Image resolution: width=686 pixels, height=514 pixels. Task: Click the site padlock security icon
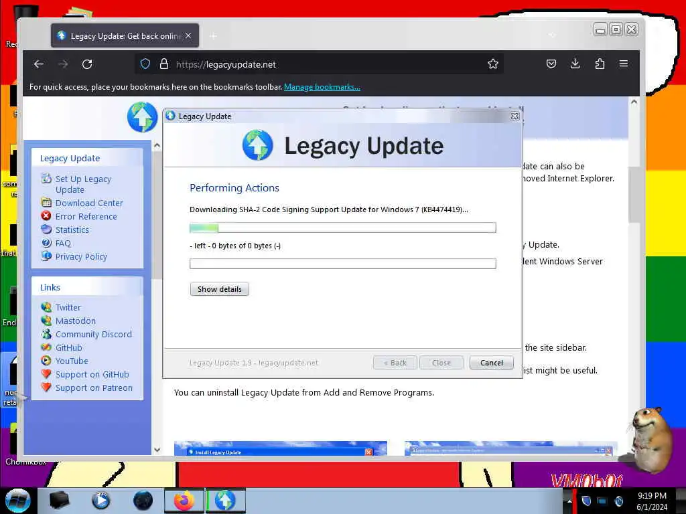click(x=164, y=64)
